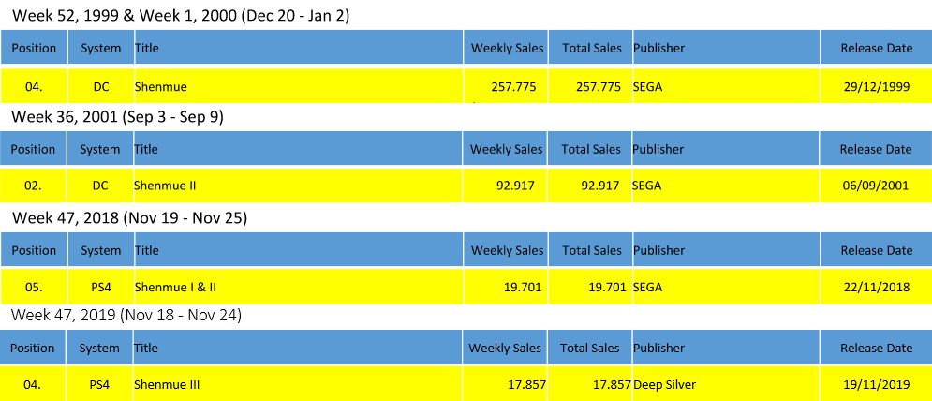Image resolution: width=932 pixels, height=401 pixels.
Task: Select the Week 52, 1999 heading line
Action: coord(180,17)
